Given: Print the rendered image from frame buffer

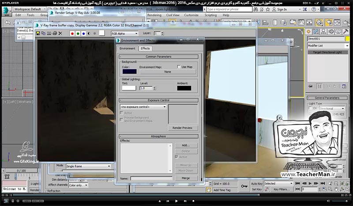Looking at the screenshot, I should (54, 34).
